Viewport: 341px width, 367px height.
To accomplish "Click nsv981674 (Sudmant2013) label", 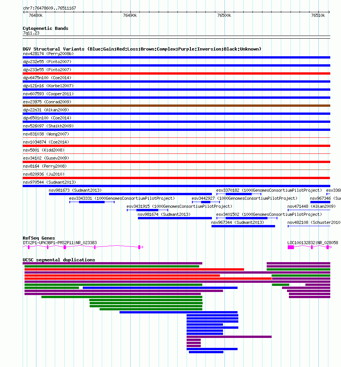I will pyautogui.click(x=164, y=214).
